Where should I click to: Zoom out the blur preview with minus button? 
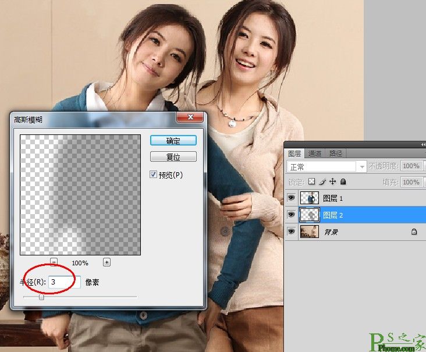(x=54, y=262)
